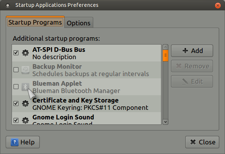Uncheck Certificate and Key Storage checkbox
Screen dimensions: 225x154
[x=16, y=103]
